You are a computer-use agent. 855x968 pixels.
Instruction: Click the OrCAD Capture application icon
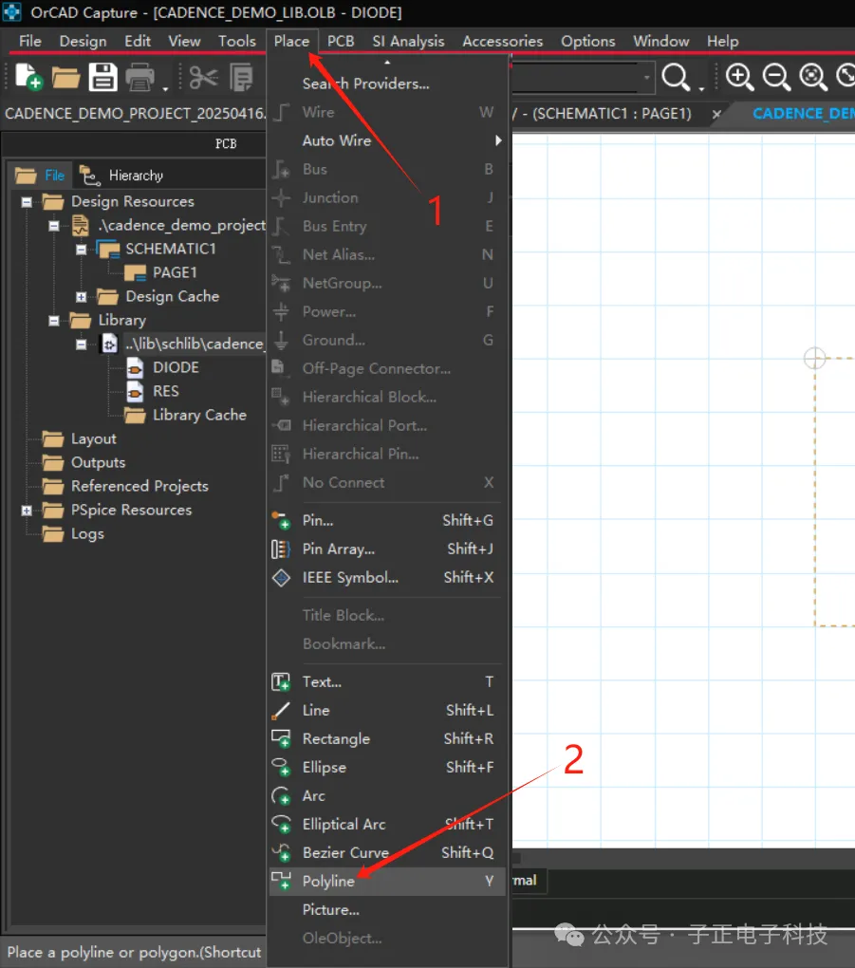11,11
